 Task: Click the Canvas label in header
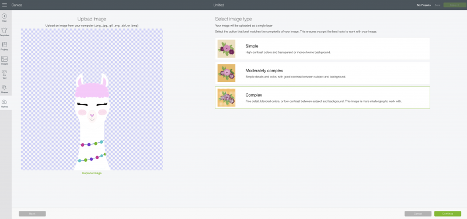(x=17, y=5)
